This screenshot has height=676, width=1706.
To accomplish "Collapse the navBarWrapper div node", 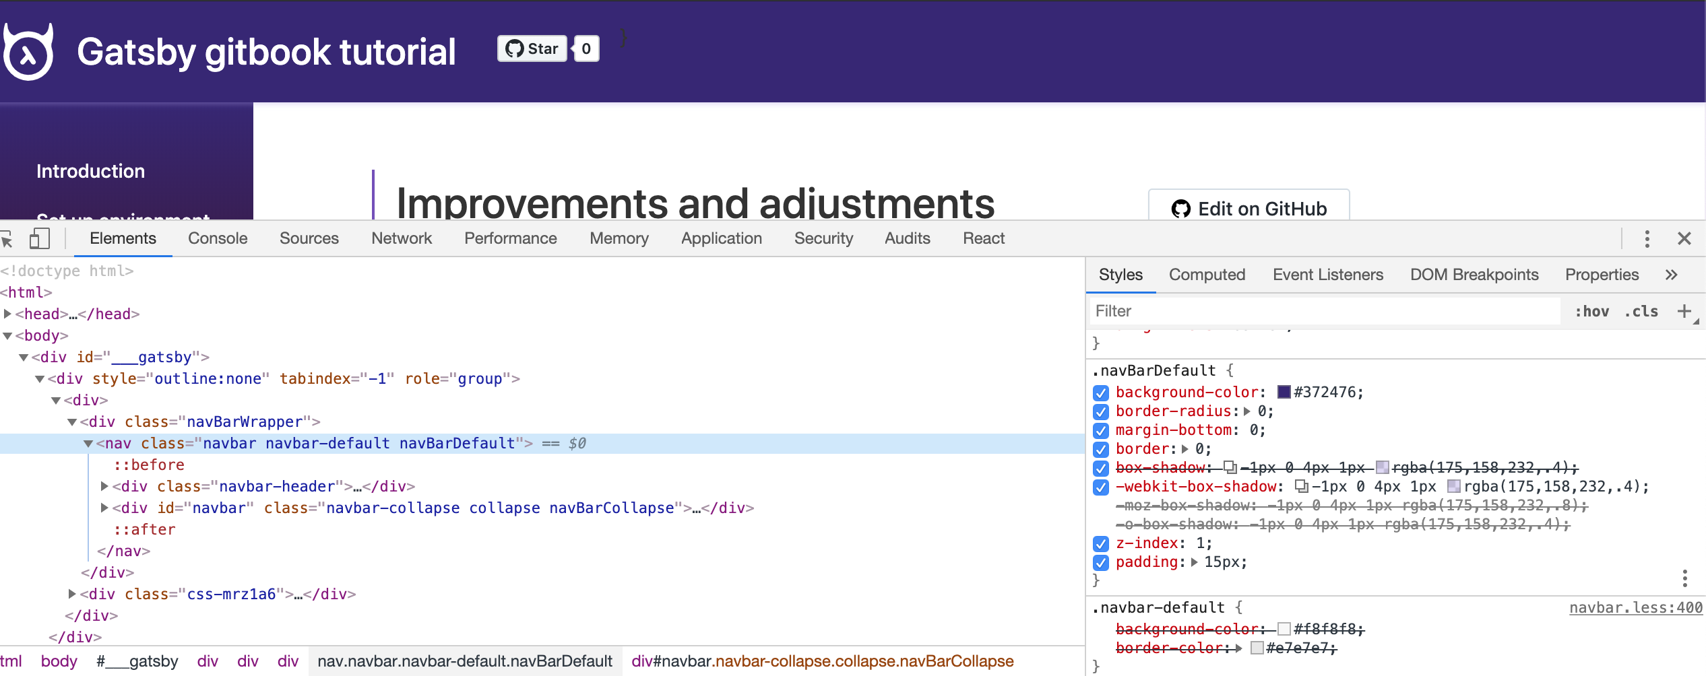I will click(72, 421).
